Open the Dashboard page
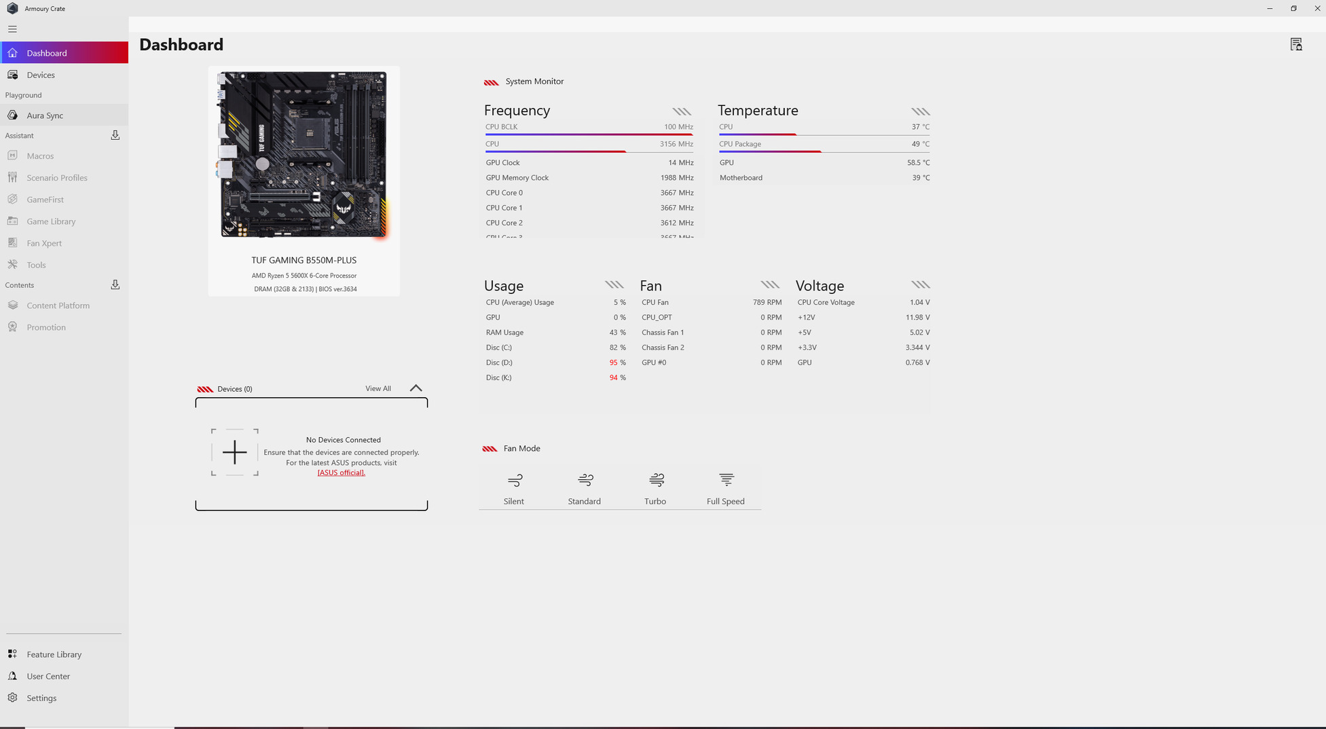This screenshot has width=1326, height=729. click(x=65, y=53)
